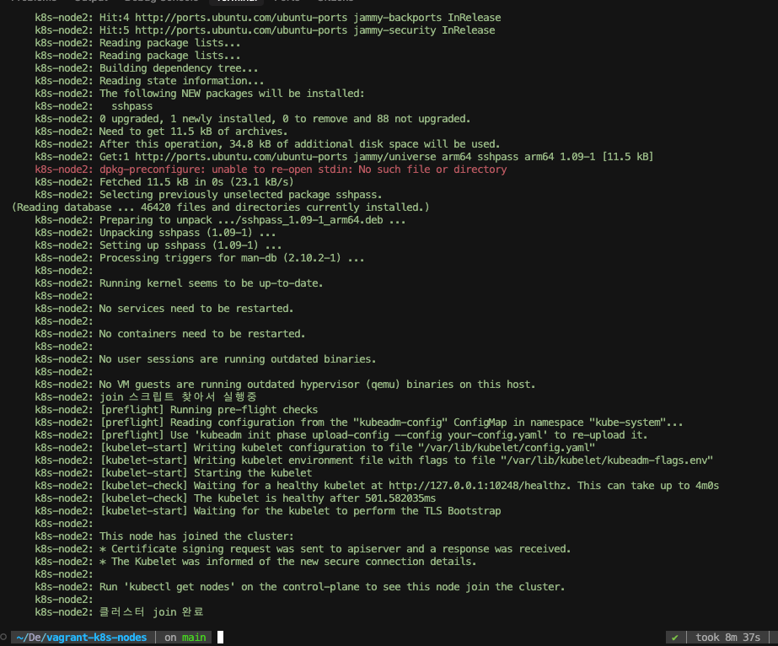778x646 pixels.
Task: Click 'The following NEW packages will be installed:' line
Action: [200, 94]
